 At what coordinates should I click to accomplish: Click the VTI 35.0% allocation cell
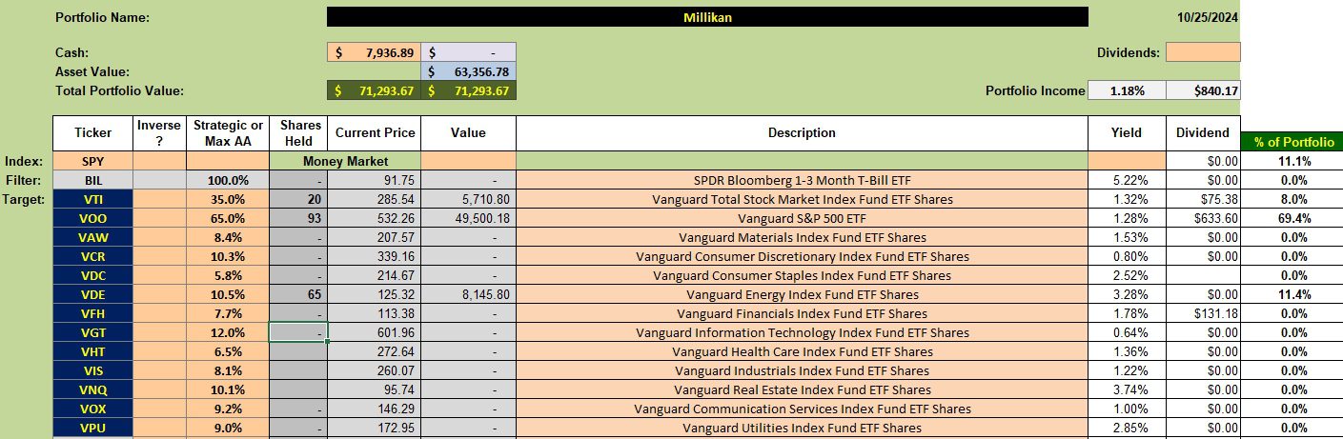click(228, 199)
